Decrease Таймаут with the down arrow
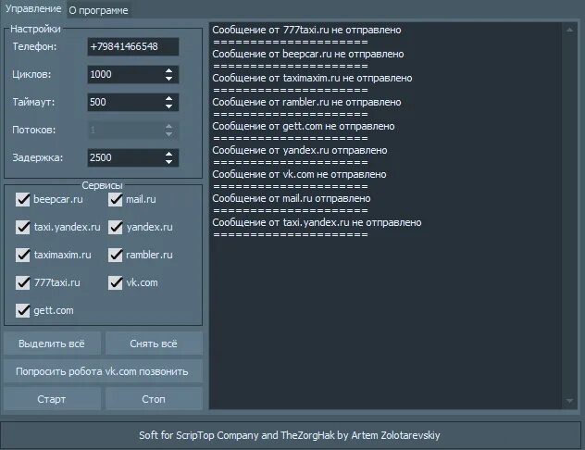 pos(169,106)
